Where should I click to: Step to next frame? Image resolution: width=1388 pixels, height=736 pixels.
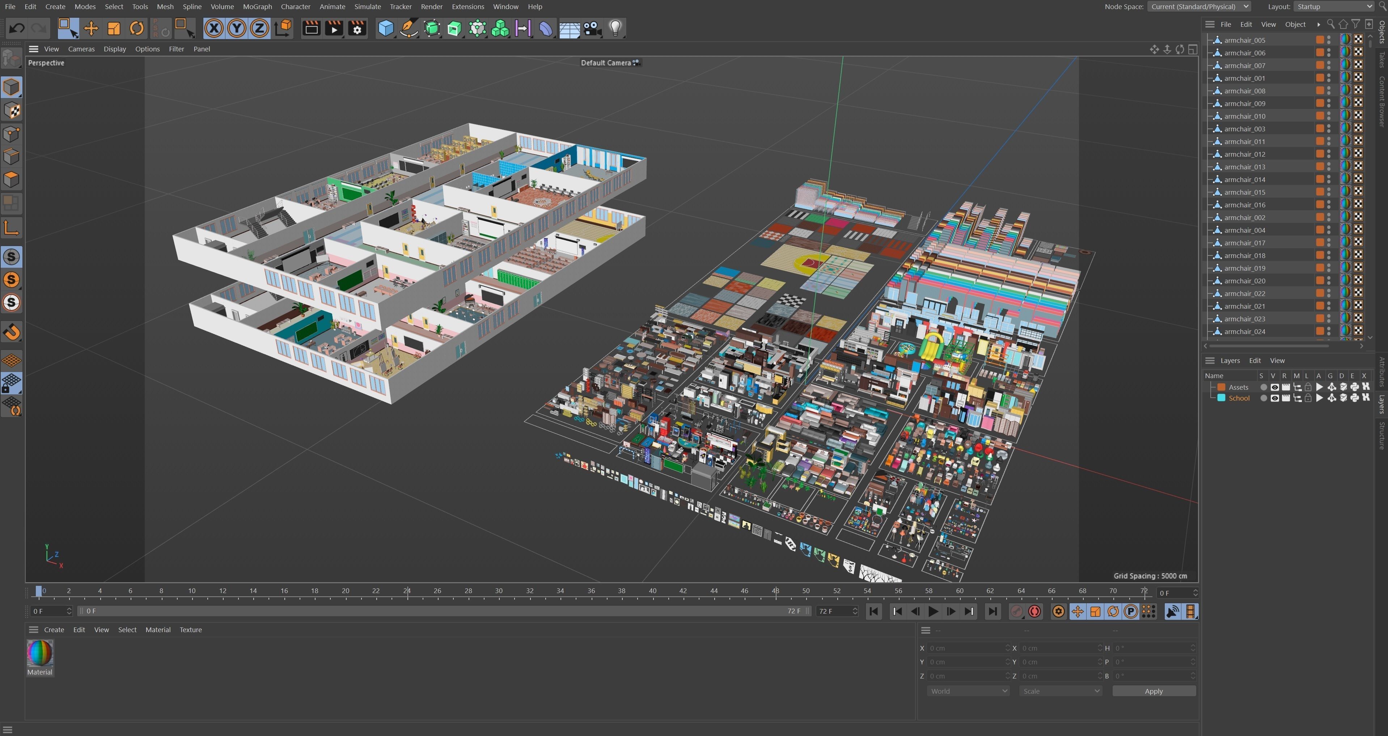point(951,612)
